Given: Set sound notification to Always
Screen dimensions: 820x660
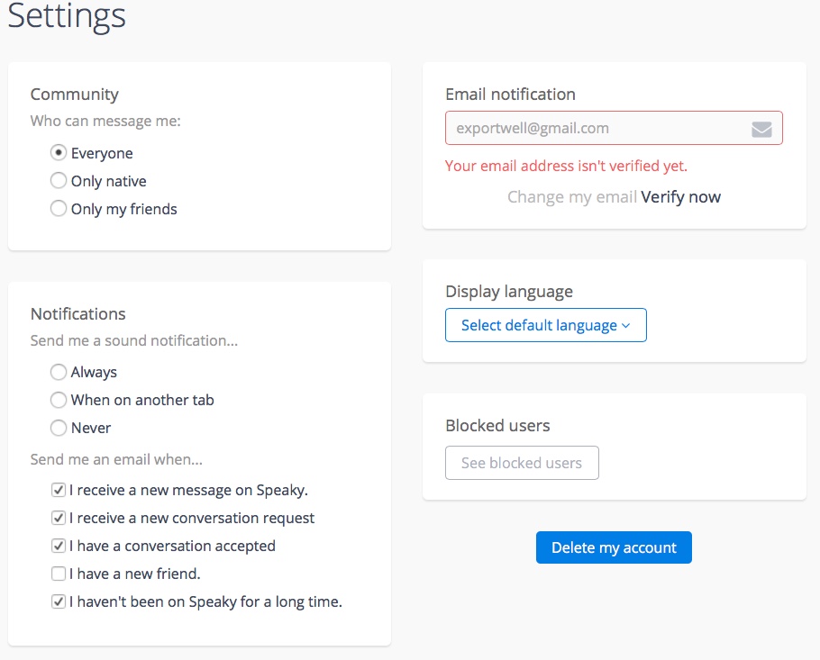Looking at the screenshot, I should click(59, 372).
